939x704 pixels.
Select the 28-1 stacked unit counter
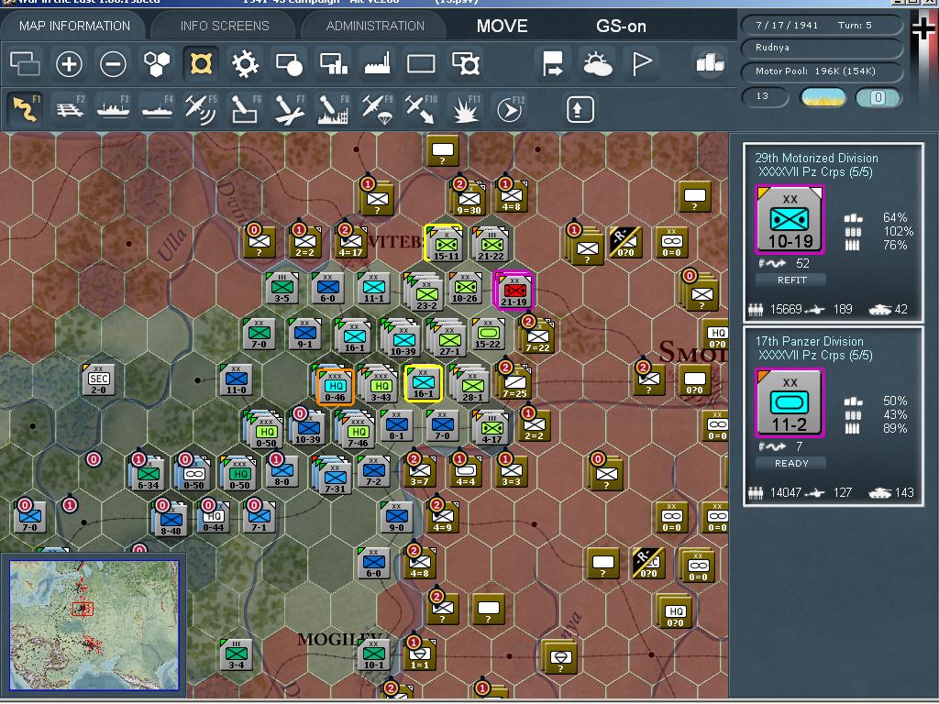tap(472, 387)
